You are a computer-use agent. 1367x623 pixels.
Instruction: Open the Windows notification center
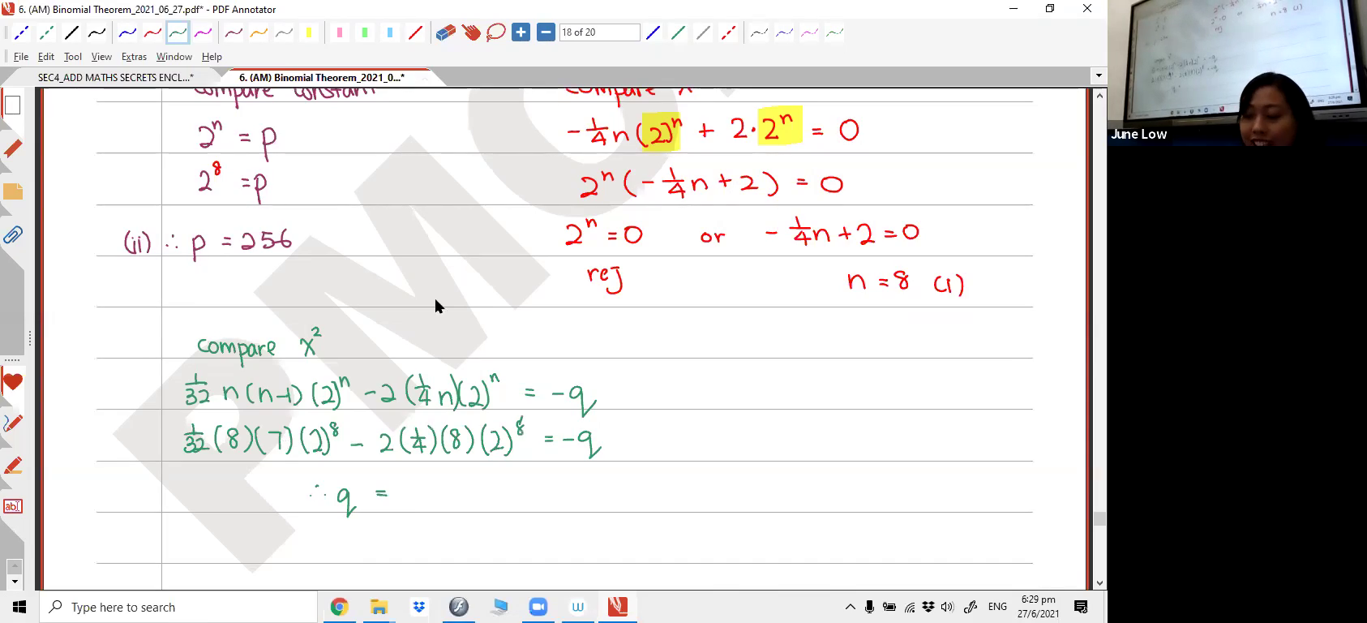click(x=1081, y=607)
